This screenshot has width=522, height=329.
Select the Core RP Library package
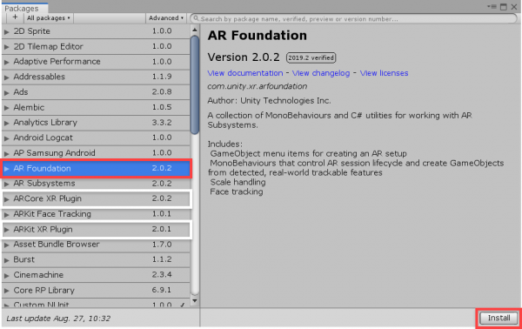tap(96, 291)
